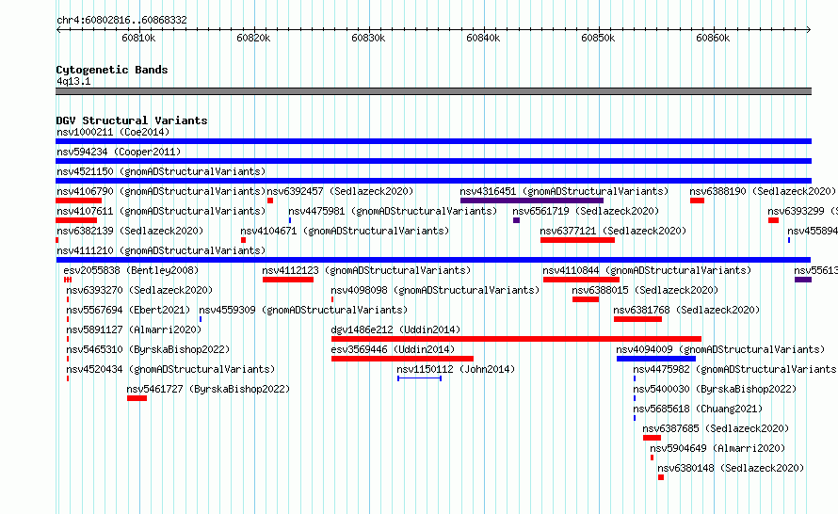Select the nsv6381768 (Sedlazeck2020) label
This screenshot has height=514, width=838.
[686, 310]
